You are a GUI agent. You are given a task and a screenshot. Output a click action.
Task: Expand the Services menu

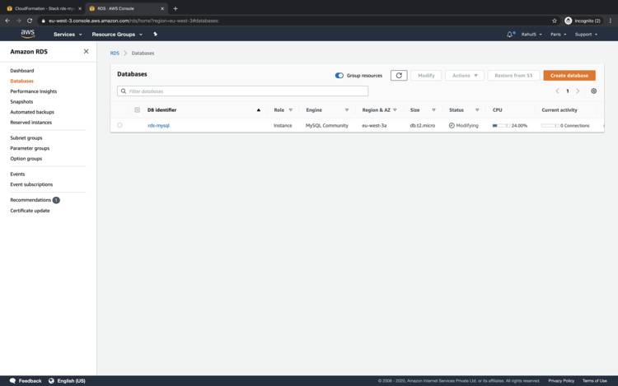[68, 35]
